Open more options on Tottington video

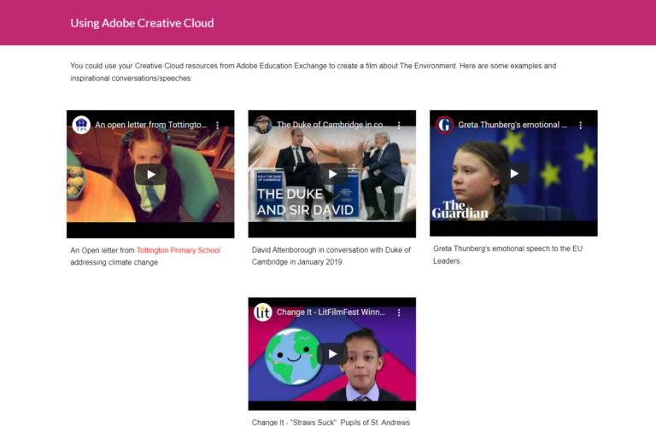(217, 125)
